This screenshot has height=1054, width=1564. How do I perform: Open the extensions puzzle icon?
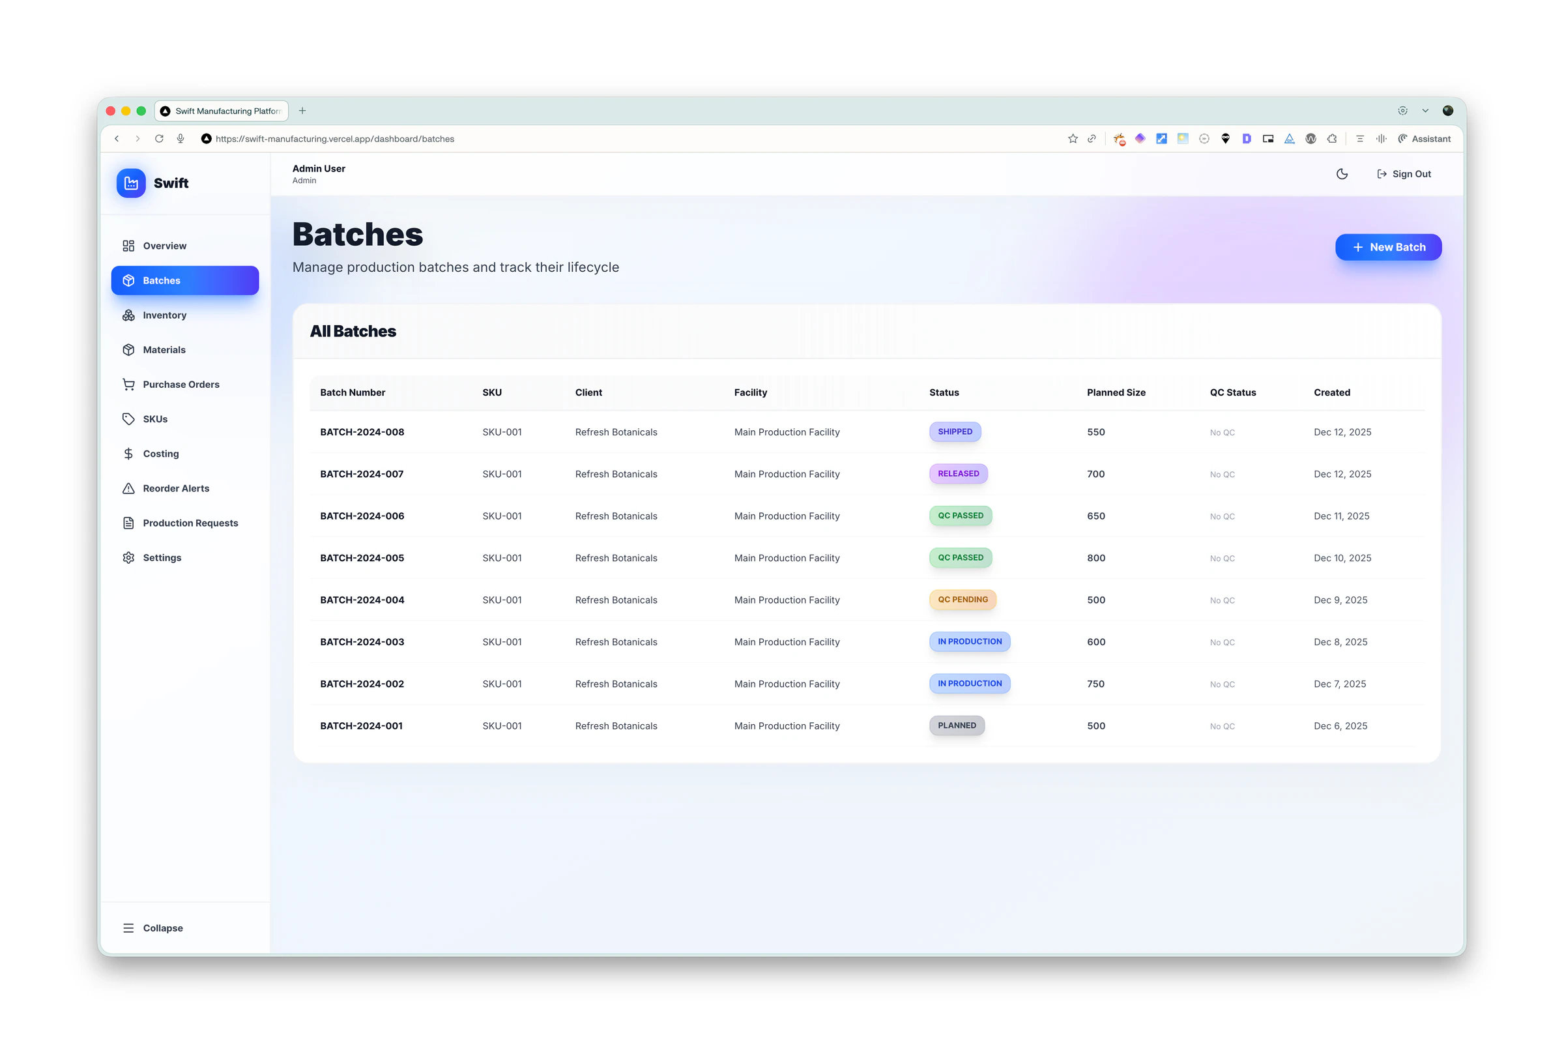[x=1332, y=138]
